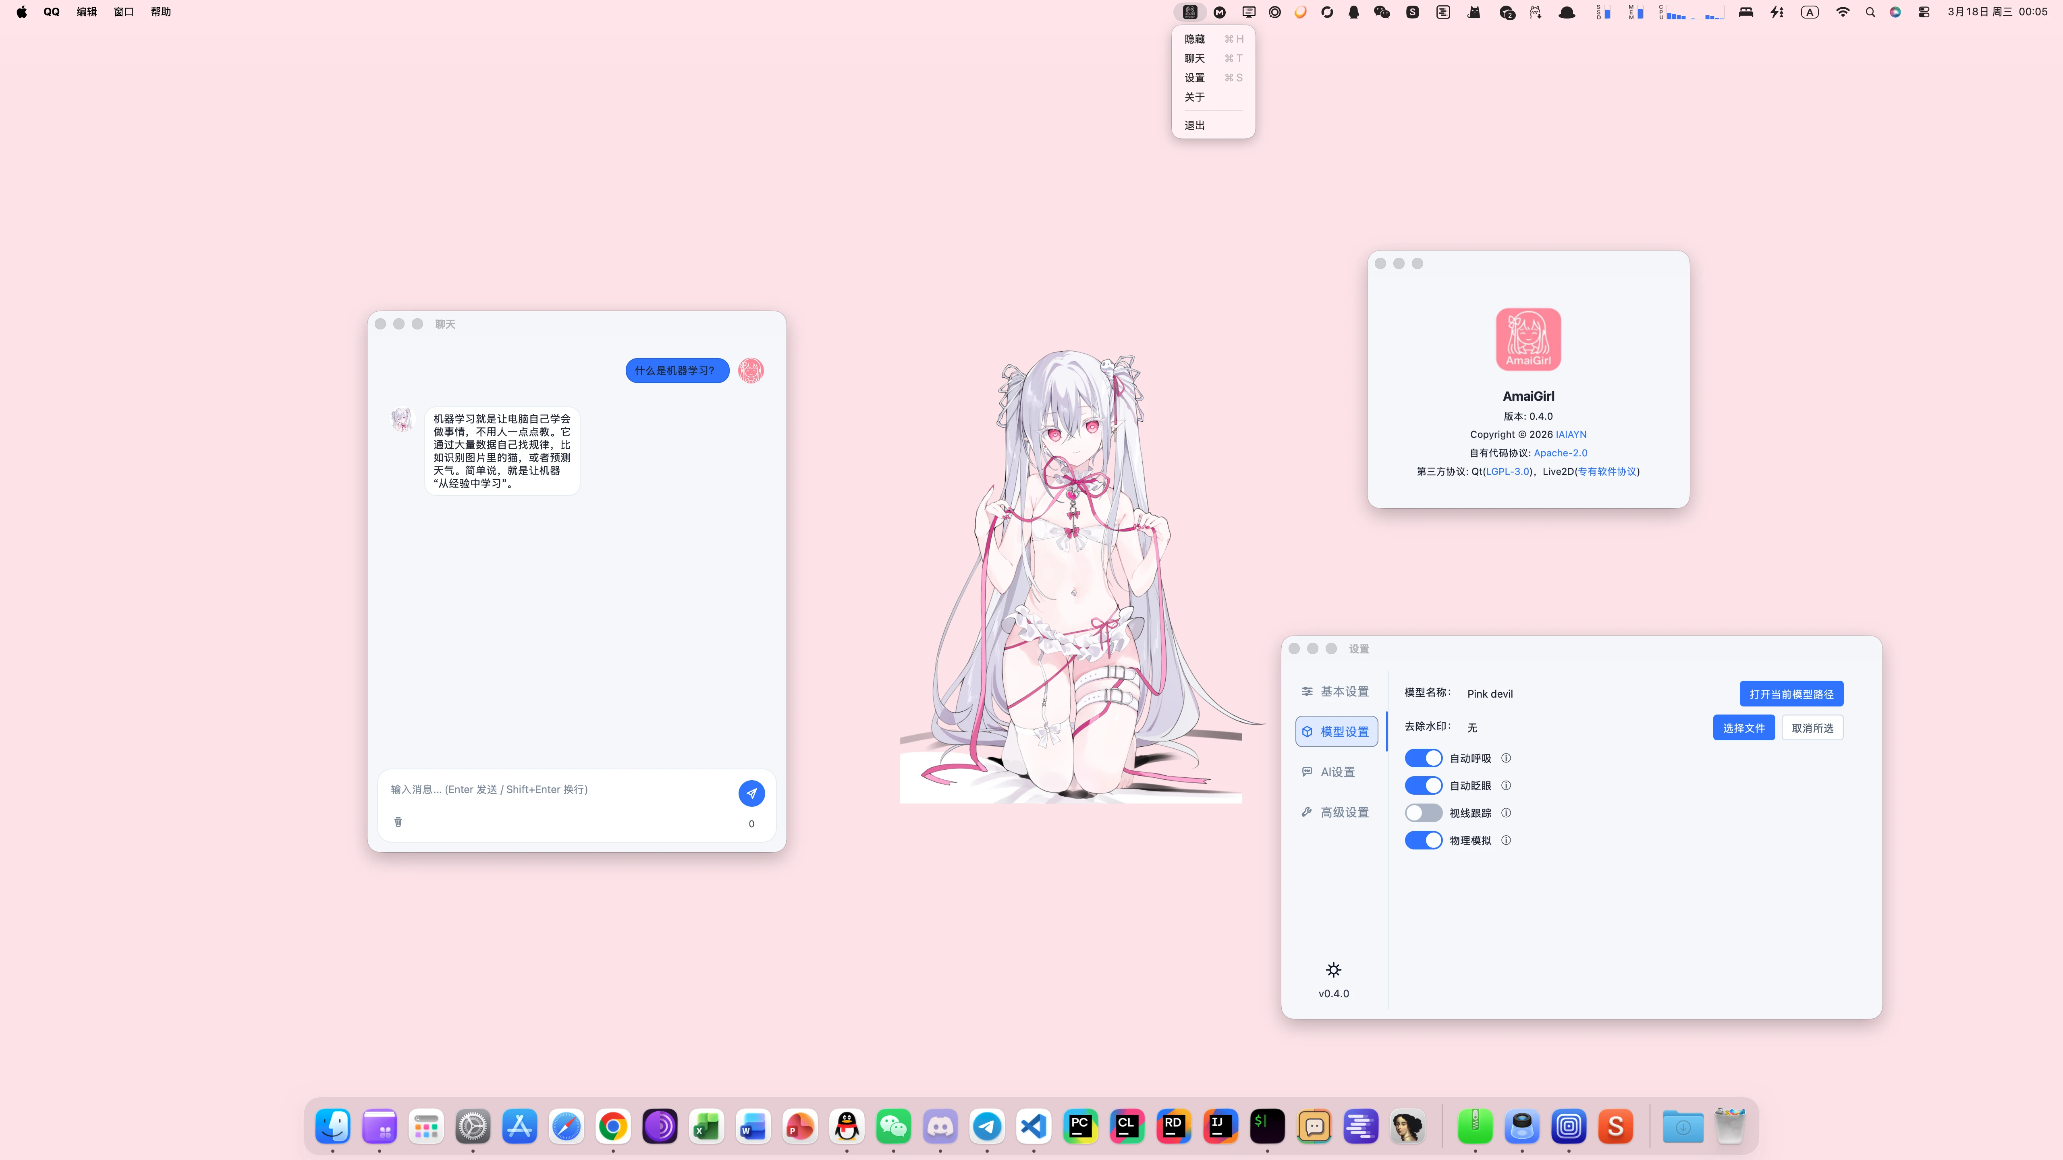The width and height of the screenshot is (2063, 1160).
Task: Click the assistant avatar beside the reply
Action: 401,419
